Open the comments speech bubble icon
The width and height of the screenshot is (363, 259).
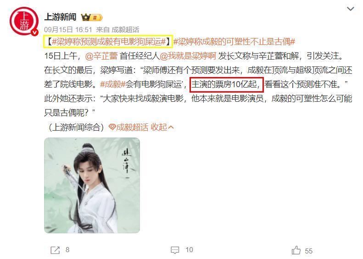[175, 250]
